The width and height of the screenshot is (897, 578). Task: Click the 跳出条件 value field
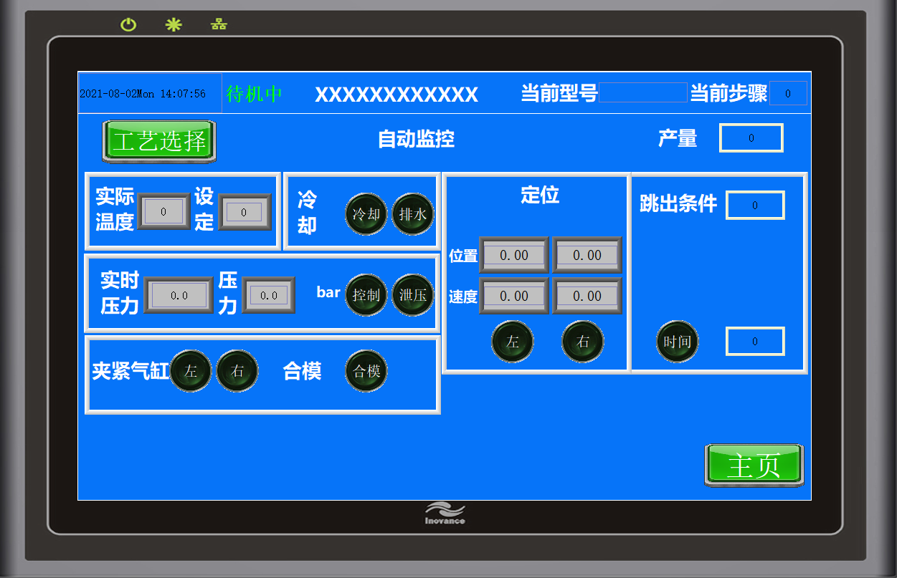tap(755, 206)
